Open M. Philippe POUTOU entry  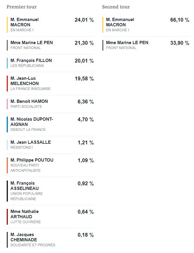[x=32, y=160]
